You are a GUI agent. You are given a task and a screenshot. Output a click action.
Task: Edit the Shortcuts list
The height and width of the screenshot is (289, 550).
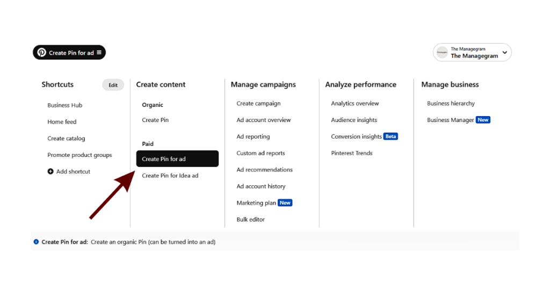point(113,85)
